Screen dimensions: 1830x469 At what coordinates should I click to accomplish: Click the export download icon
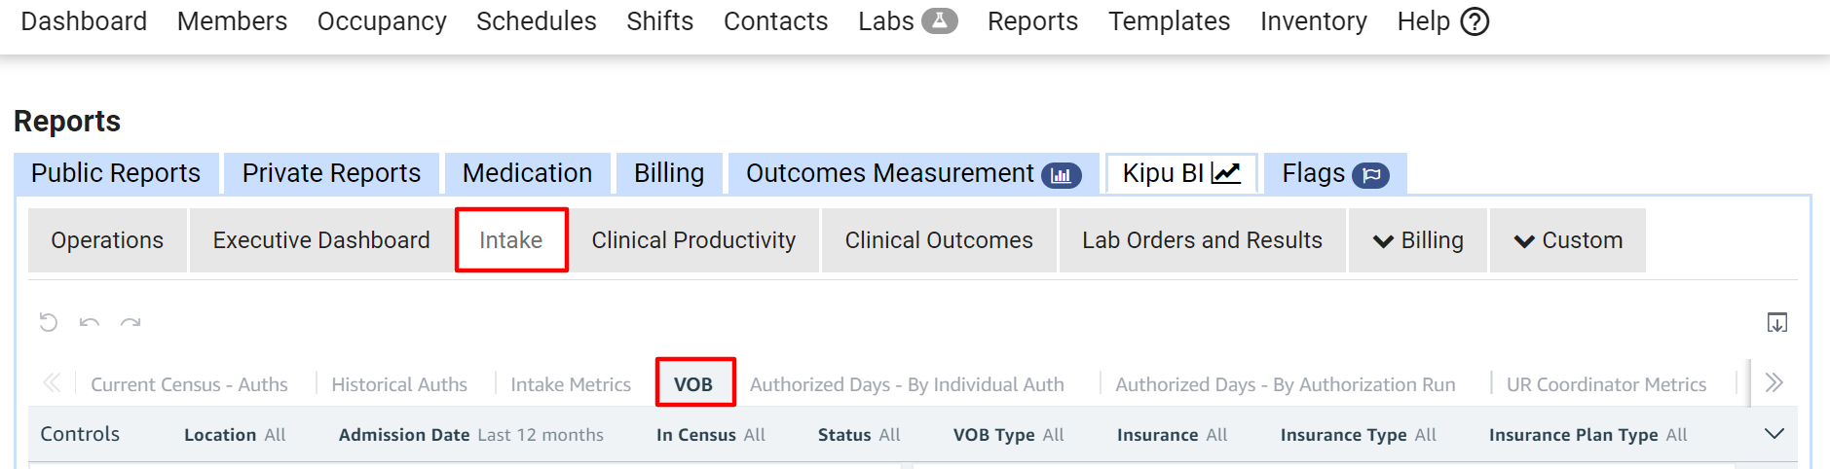click(x=1776, y=322)
